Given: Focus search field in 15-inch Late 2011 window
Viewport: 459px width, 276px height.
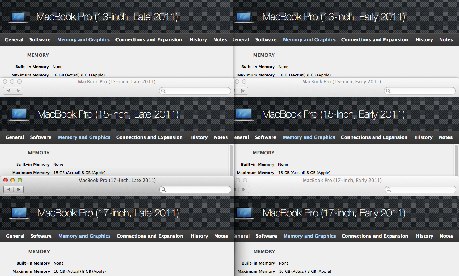Looking at the screenshot, I should point(195,91).
